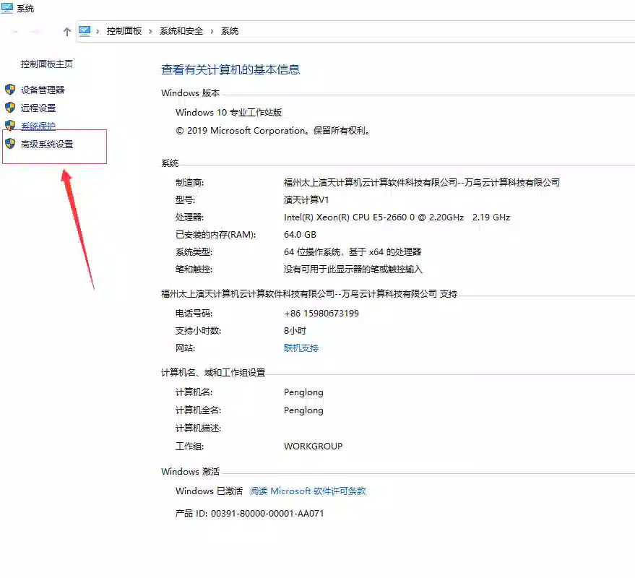Expand the chevron after 控制面板 in the breadcrumb
This screenshot has height=578, width=635.
point(151,31)
